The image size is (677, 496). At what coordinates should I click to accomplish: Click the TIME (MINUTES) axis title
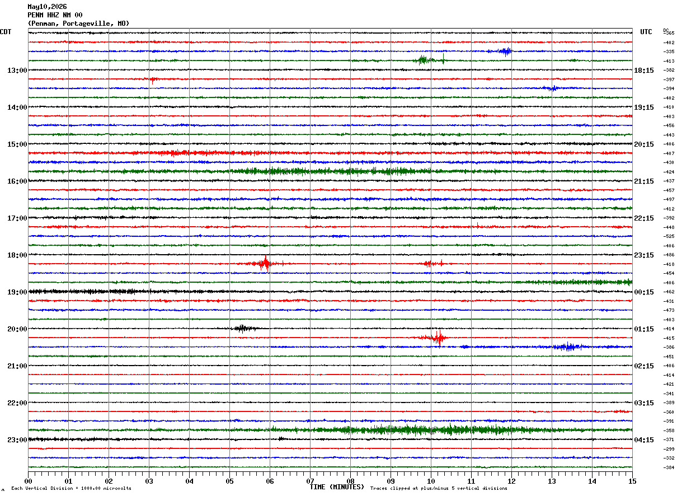(337, 487)
